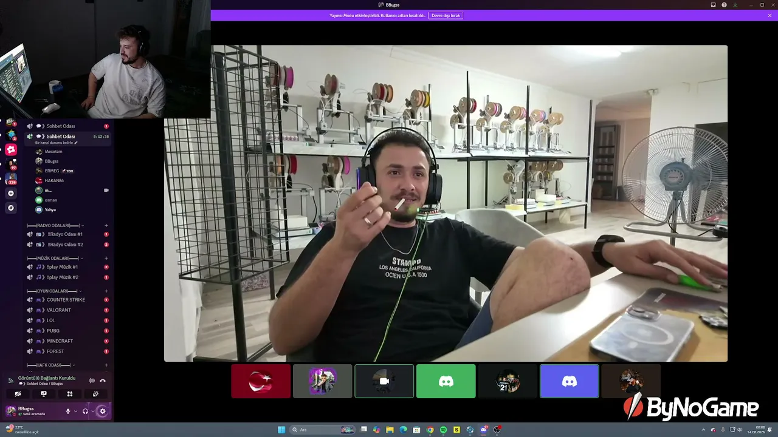This screenshot has width=778, height=437.
Task: Open user settings gear
Action: click(102, 411)
